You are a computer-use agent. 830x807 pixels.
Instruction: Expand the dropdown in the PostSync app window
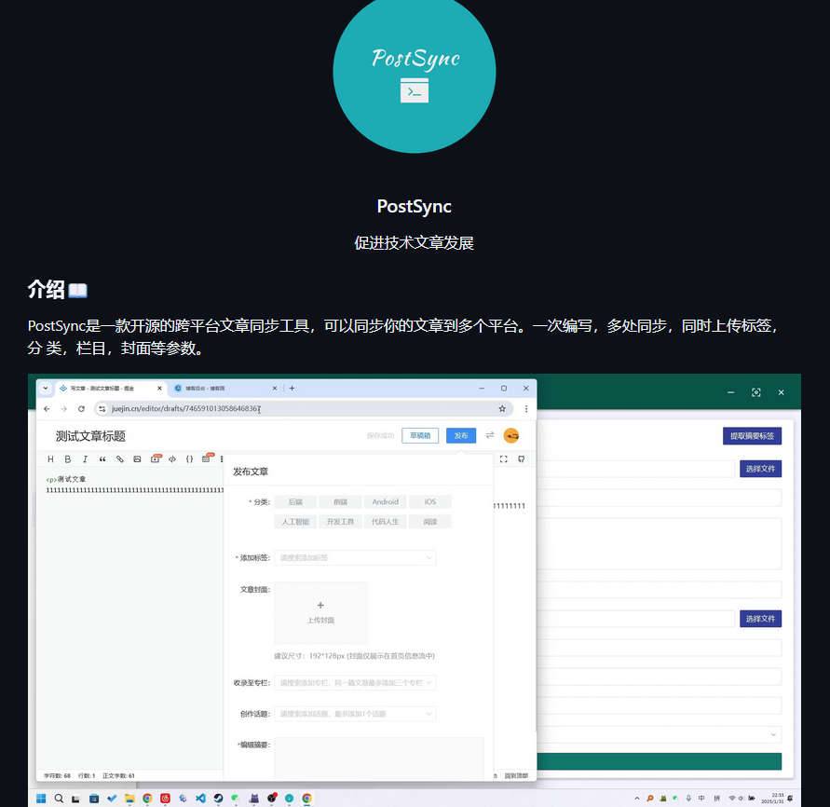773,734
